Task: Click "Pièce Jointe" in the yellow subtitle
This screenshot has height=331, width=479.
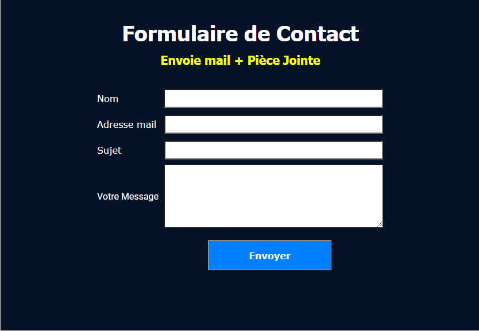Action: point(284,60)
